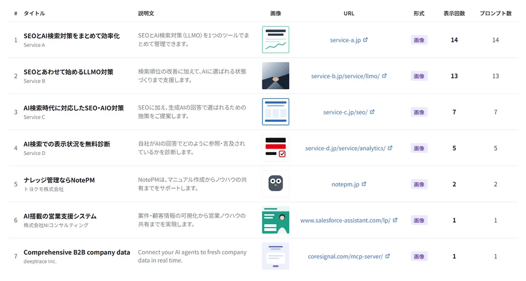The image size is (526, 281).
Task: Click the 画像 badge in Service C row
Action: coord(419,112)
